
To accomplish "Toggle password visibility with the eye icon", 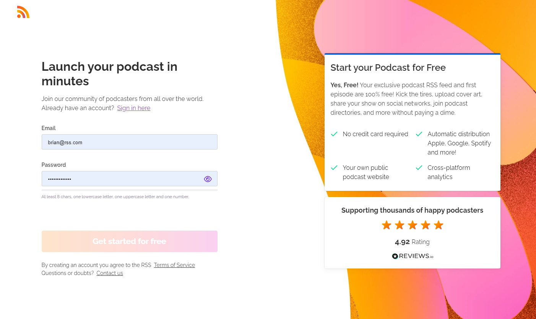I will click(208, 179).
